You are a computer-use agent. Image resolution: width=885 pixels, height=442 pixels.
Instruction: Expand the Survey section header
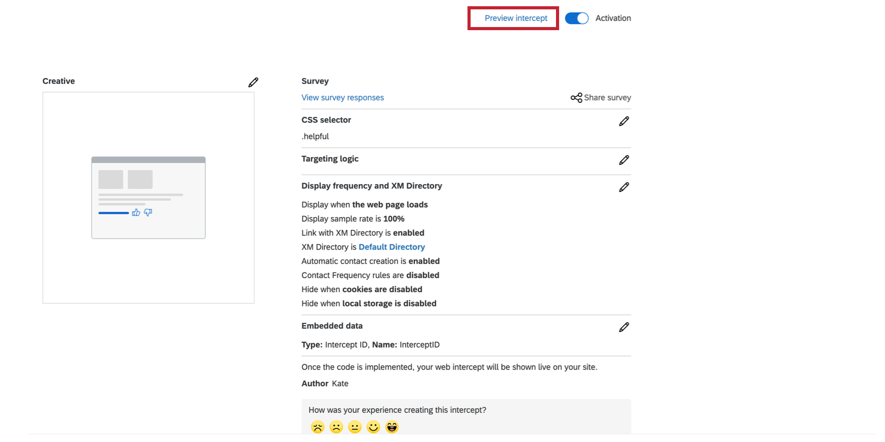314,81
